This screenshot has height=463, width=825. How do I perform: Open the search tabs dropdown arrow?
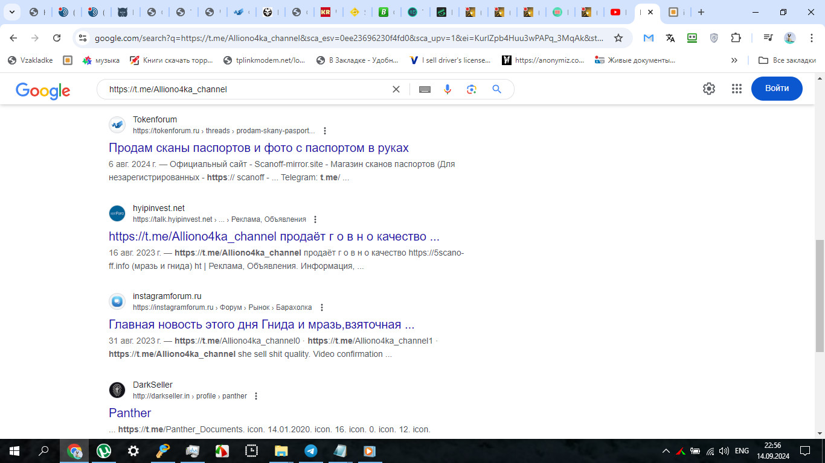click(x=11, y=12)
